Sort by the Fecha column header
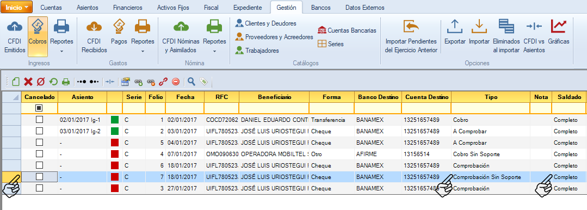587x210 pixels. tap(185, 97)
